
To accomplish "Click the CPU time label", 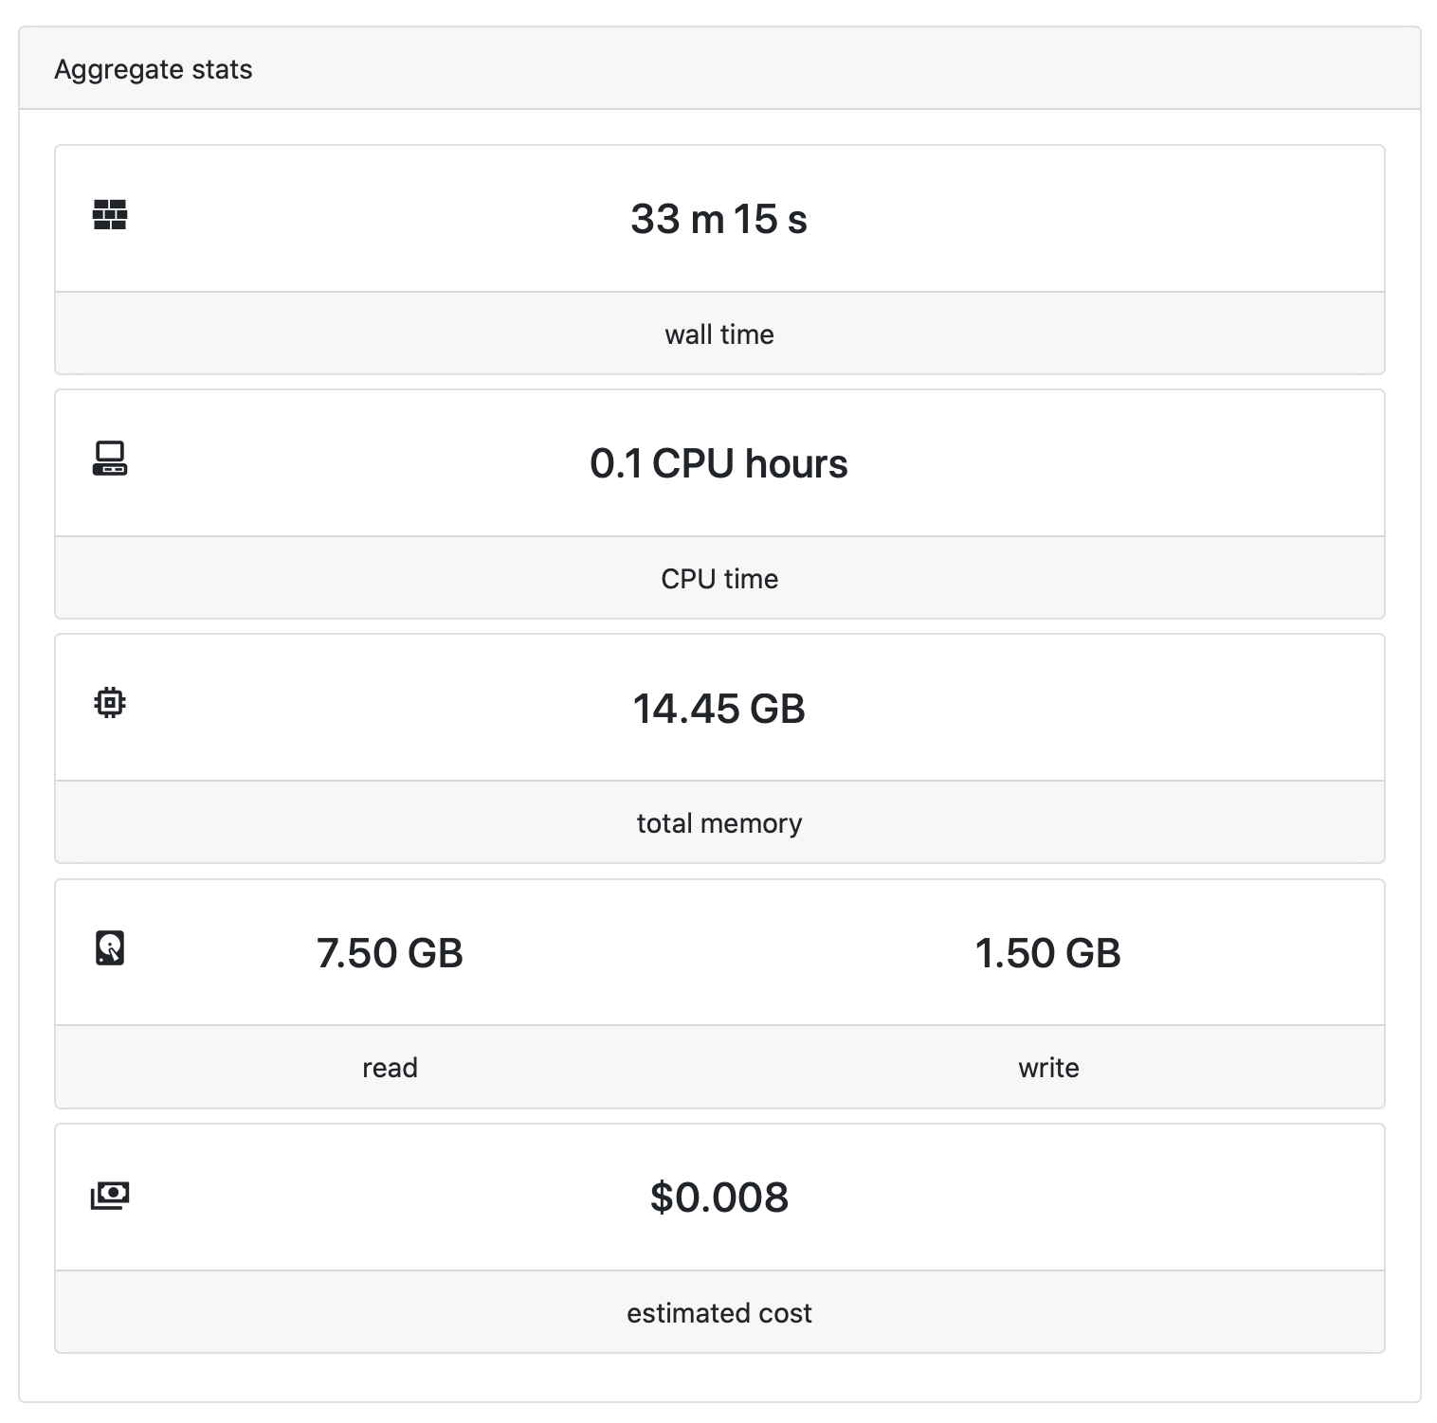I will coord(718,579).
